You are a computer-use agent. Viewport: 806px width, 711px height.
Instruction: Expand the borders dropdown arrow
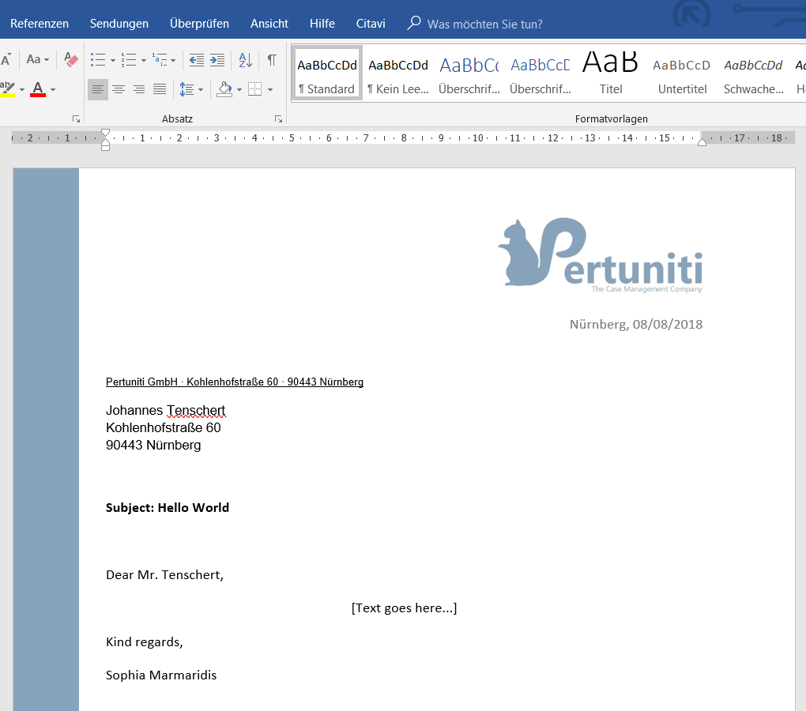(270, 90)
